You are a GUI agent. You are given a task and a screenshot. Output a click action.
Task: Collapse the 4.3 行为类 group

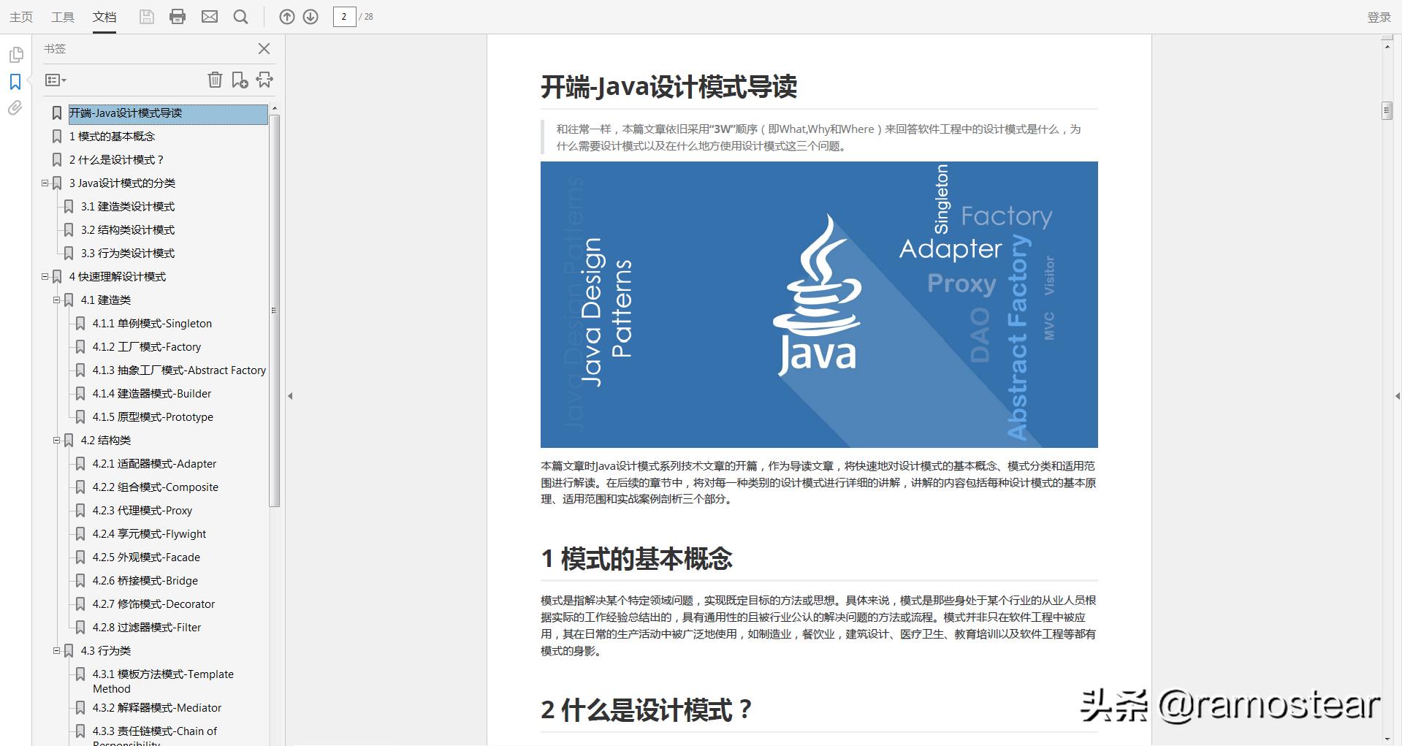pyautogui.click(x=57, y=650)
